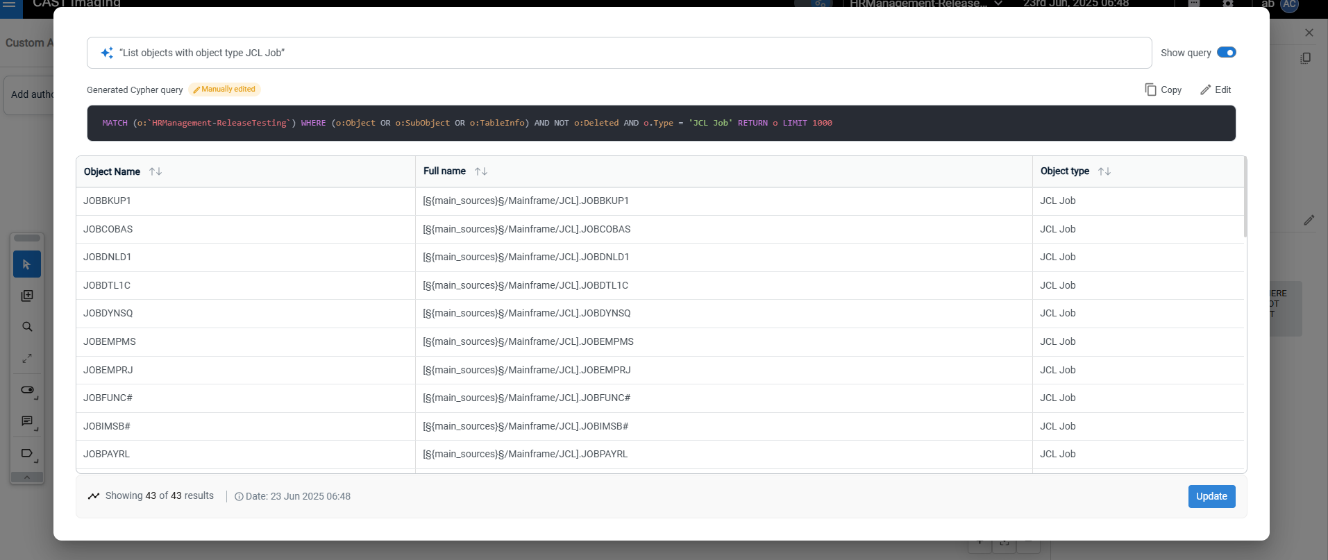Screen dimensions: 1328x560
Task: Click the copy icon in the background right panel
Action: point(1306,58)
